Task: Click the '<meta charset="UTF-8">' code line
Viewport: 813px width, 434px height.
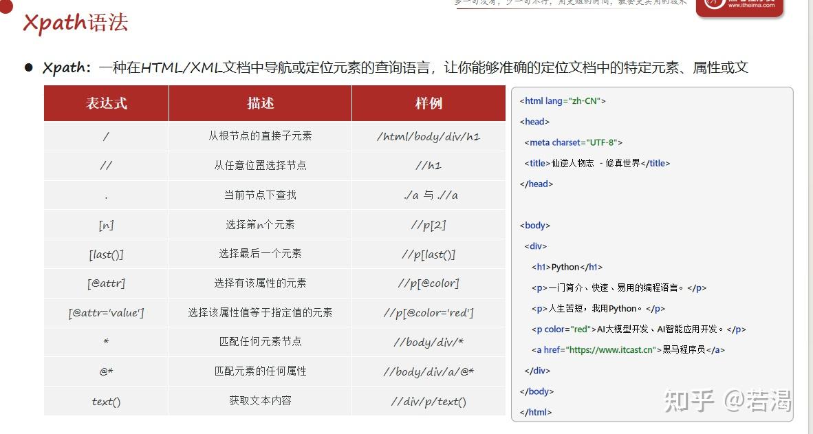Action: point(574,142)
